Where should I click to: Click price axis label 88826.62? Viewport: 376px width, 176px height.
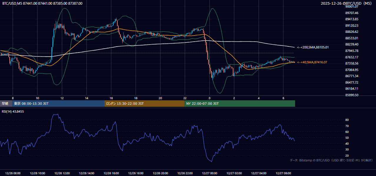[352, 32]
